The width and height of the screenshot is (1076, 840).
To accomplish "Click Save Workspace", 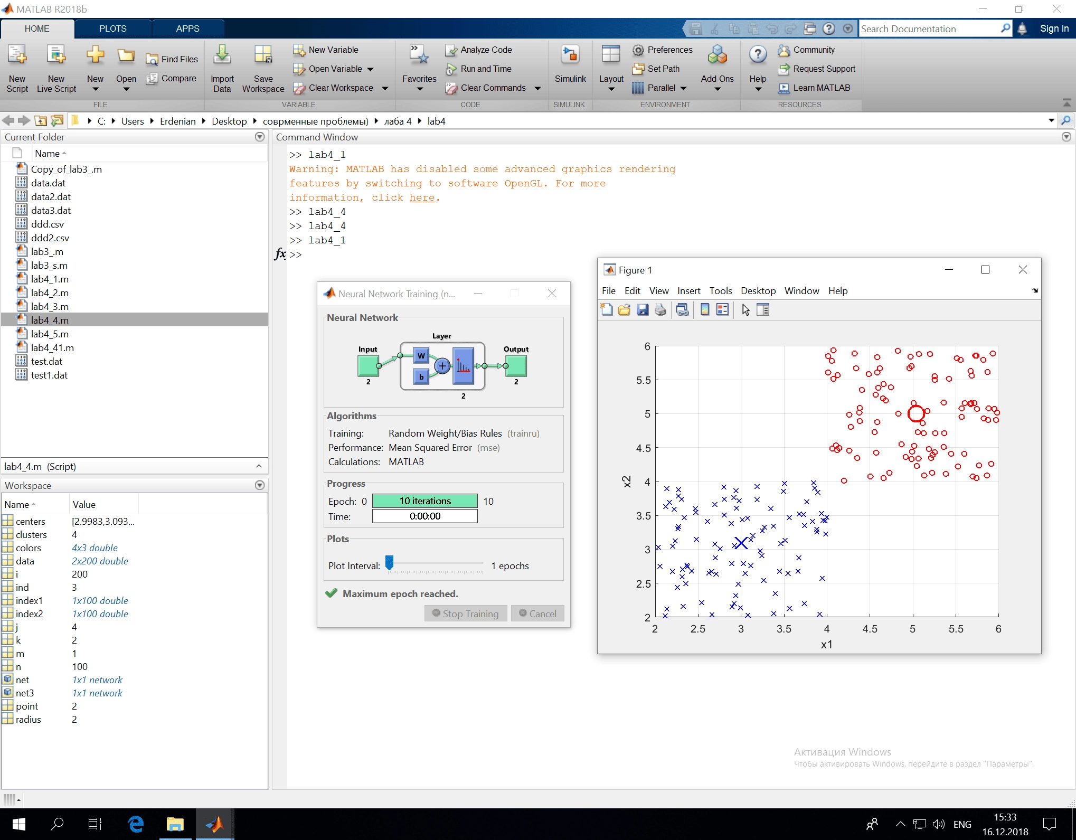I will (x=263, y=69).
